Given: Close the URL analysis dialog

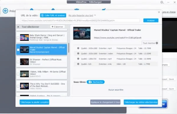Looking at the screenshot, I should (x=159, y=12).
